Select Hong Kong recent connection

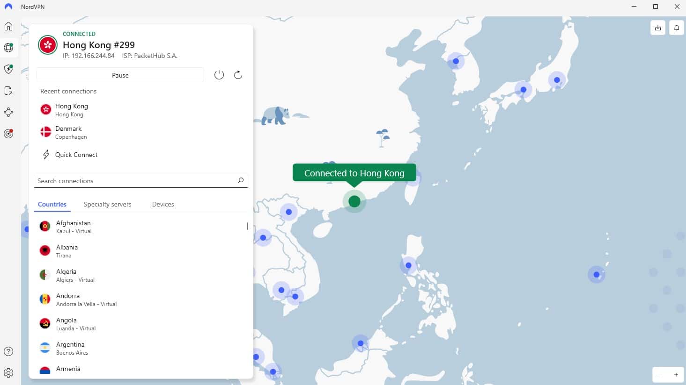pyautogui.click(x=140, y=110)
